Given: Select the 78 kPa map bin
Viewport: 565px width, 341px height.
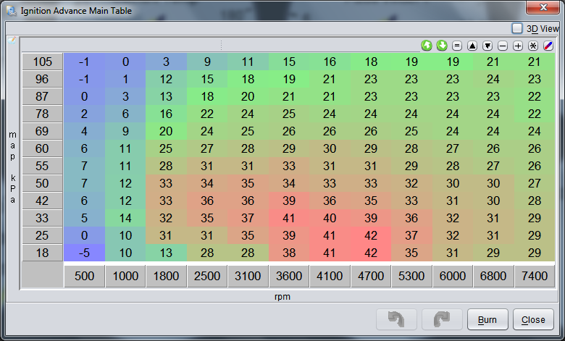Looking at the screenshot, I should (43, 114).
